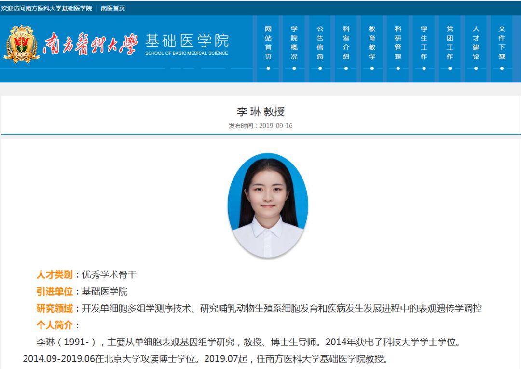
Task: Open the 网站首页 navigation menu
Action: 268,43
